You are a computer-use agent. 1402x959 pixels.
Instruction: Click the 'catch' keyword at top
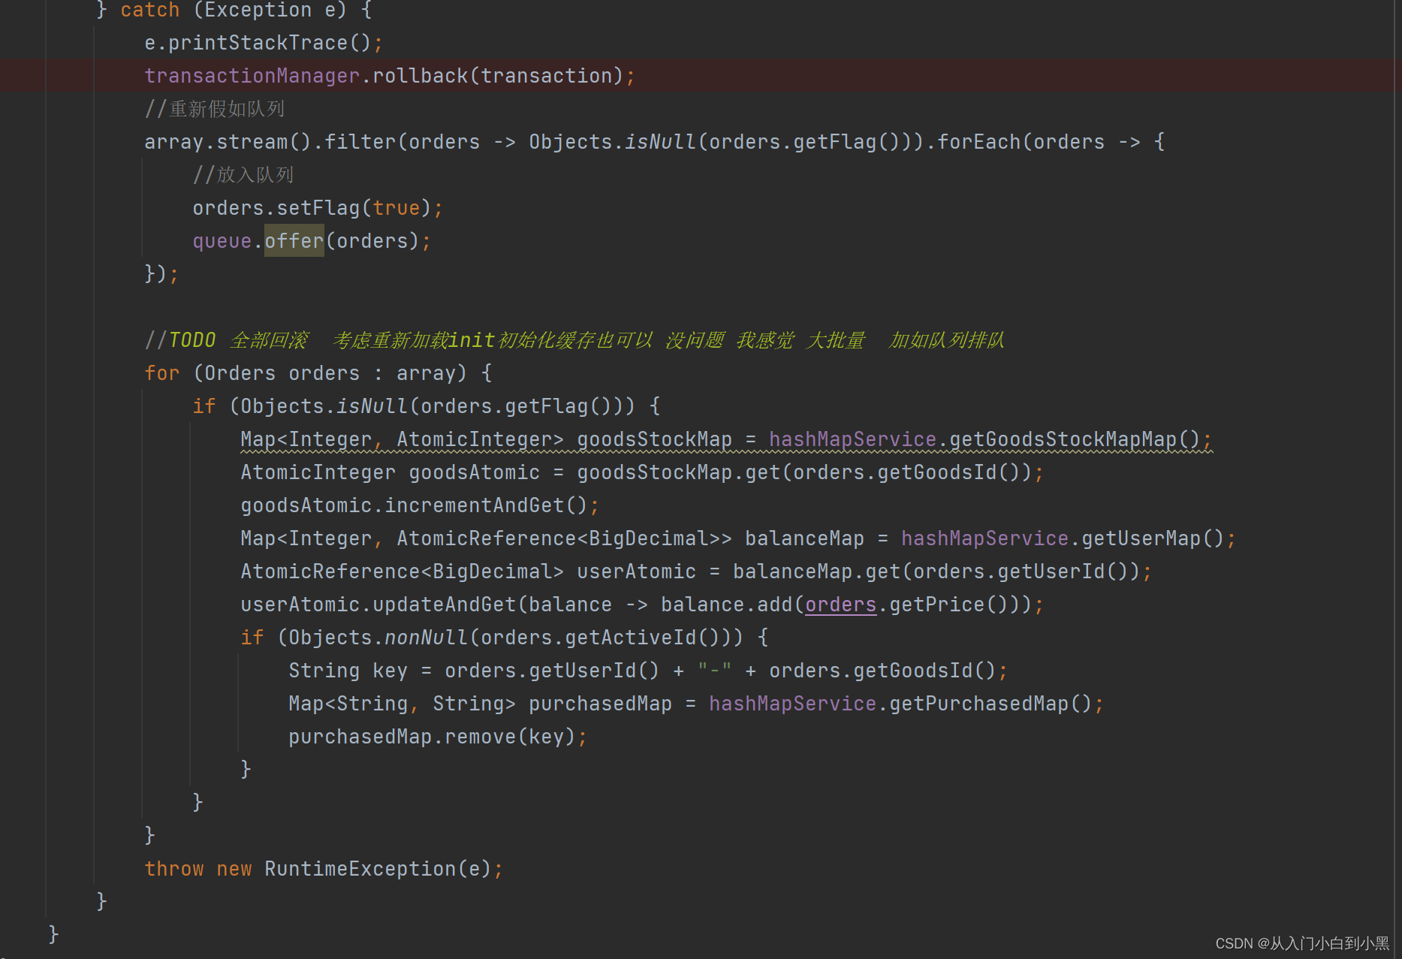pos(150,10)
